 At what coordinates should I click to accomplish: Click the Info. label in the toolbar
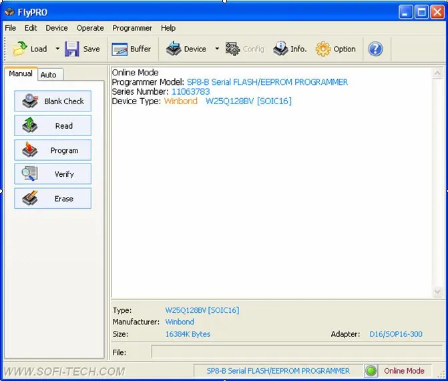coord(298,49)
